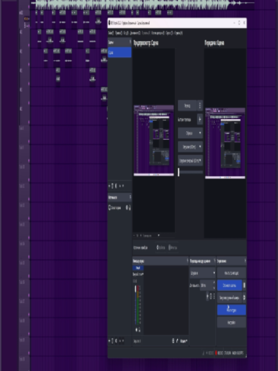Open the scene transition type dropdown

[202, 273]
